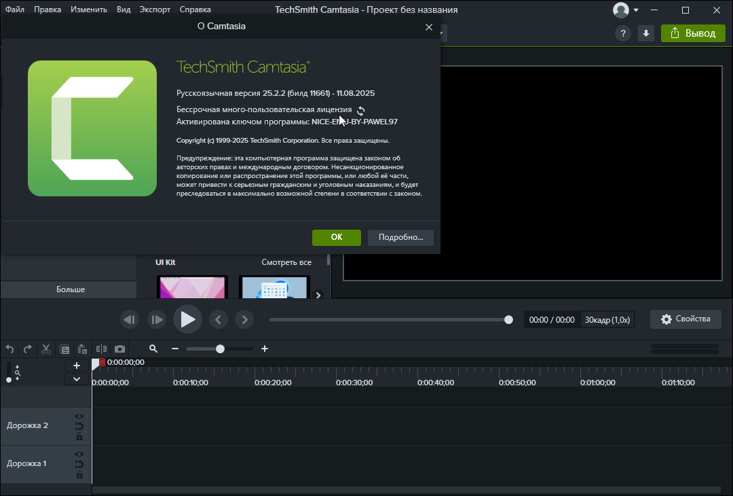Click the track height slider knob
The height and width of the screenshot is (496, 733).
pos(8,380)
